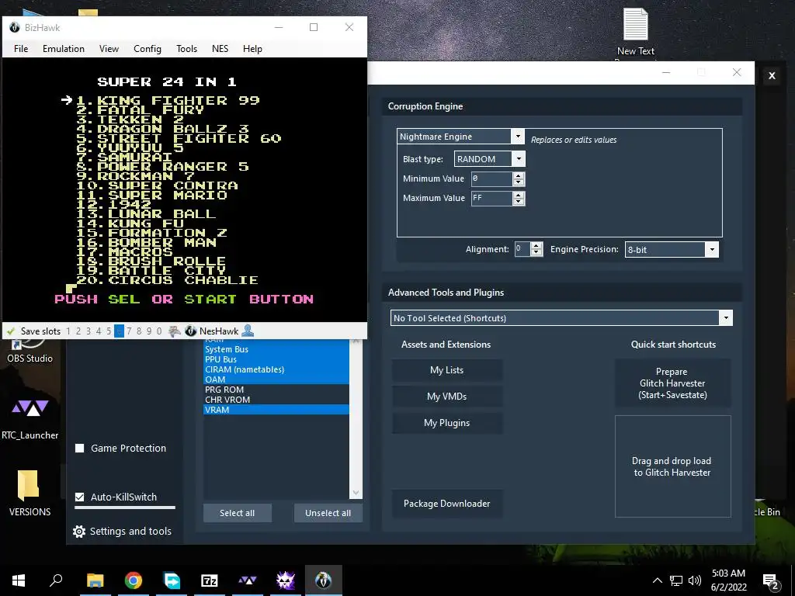Click the drag and drop Glitch Harvester area
The height and width of the screenshot is (596, 795).
(673, 466)
